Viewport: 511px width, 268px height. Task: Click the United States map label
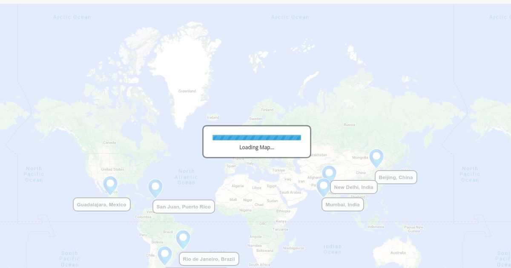(x=113, y=169)
